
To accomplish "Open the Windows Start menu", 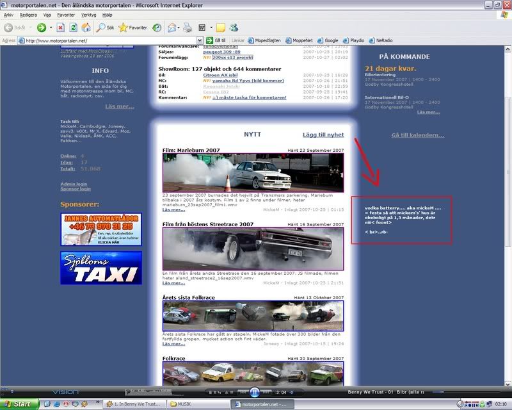I will pyautogui.click(x=19, y=404).
